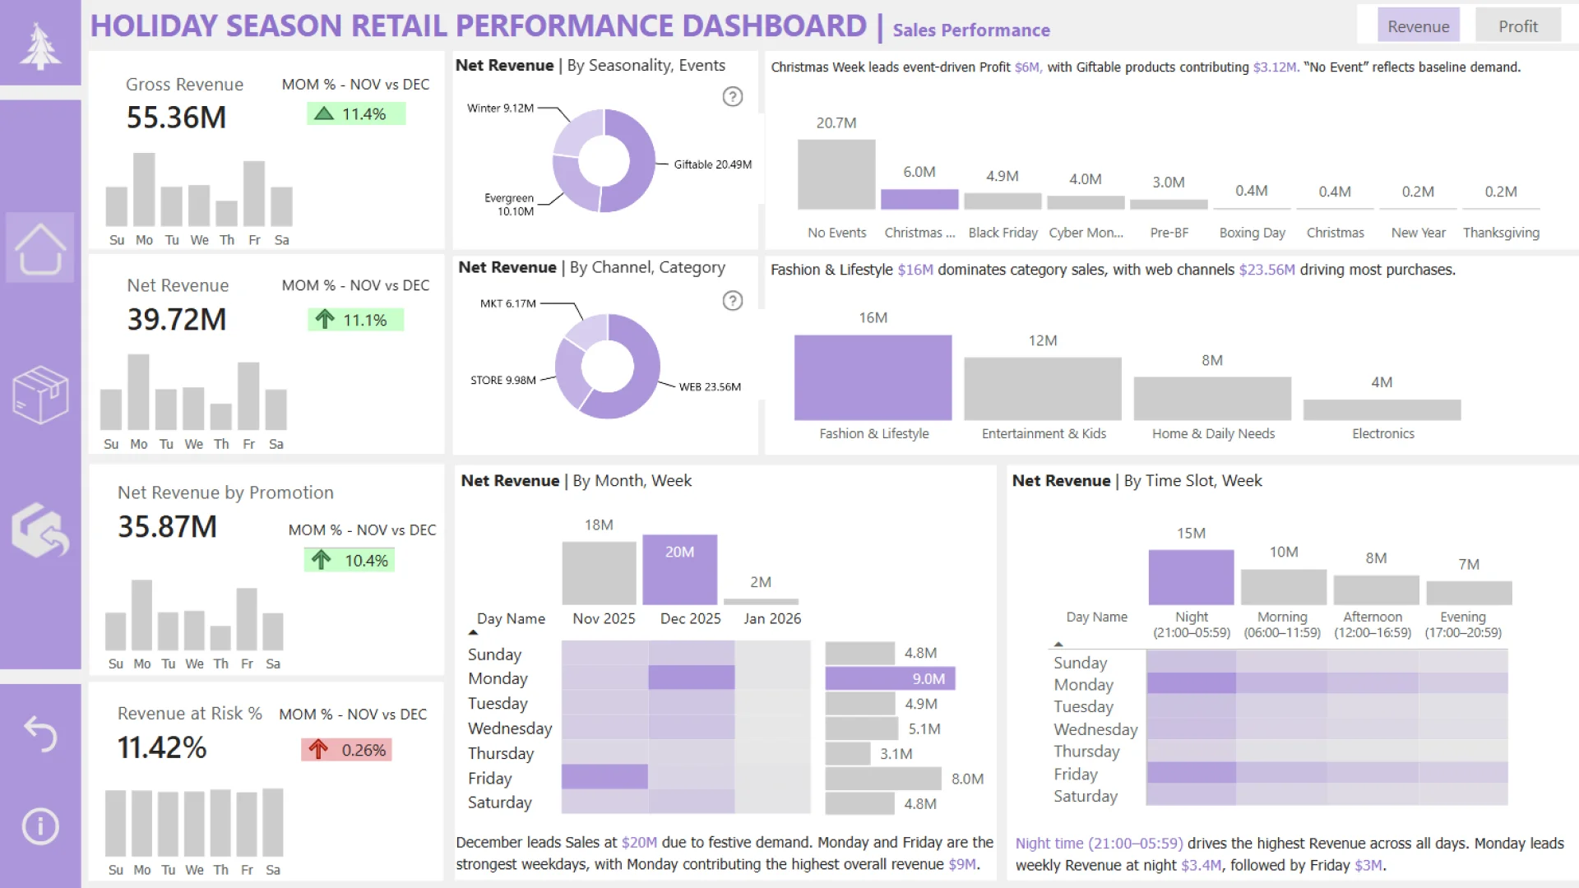The width and height of the screenshot is (1579, 888).
Task: Switch view to Revenue
Action: [x=1418, y=26]
